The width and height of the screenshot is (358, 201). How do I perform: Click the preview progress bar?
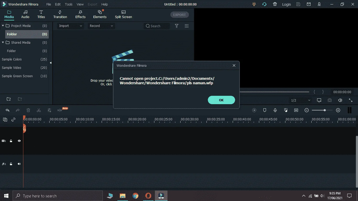(x=274, y=92)
